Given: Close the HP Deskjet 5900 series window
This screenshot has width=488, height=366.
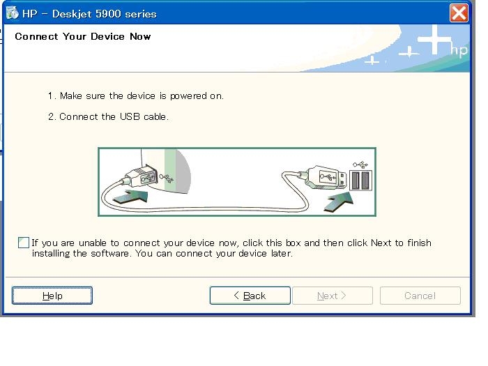Looking at the screenshot, I should tap(459, 13).
